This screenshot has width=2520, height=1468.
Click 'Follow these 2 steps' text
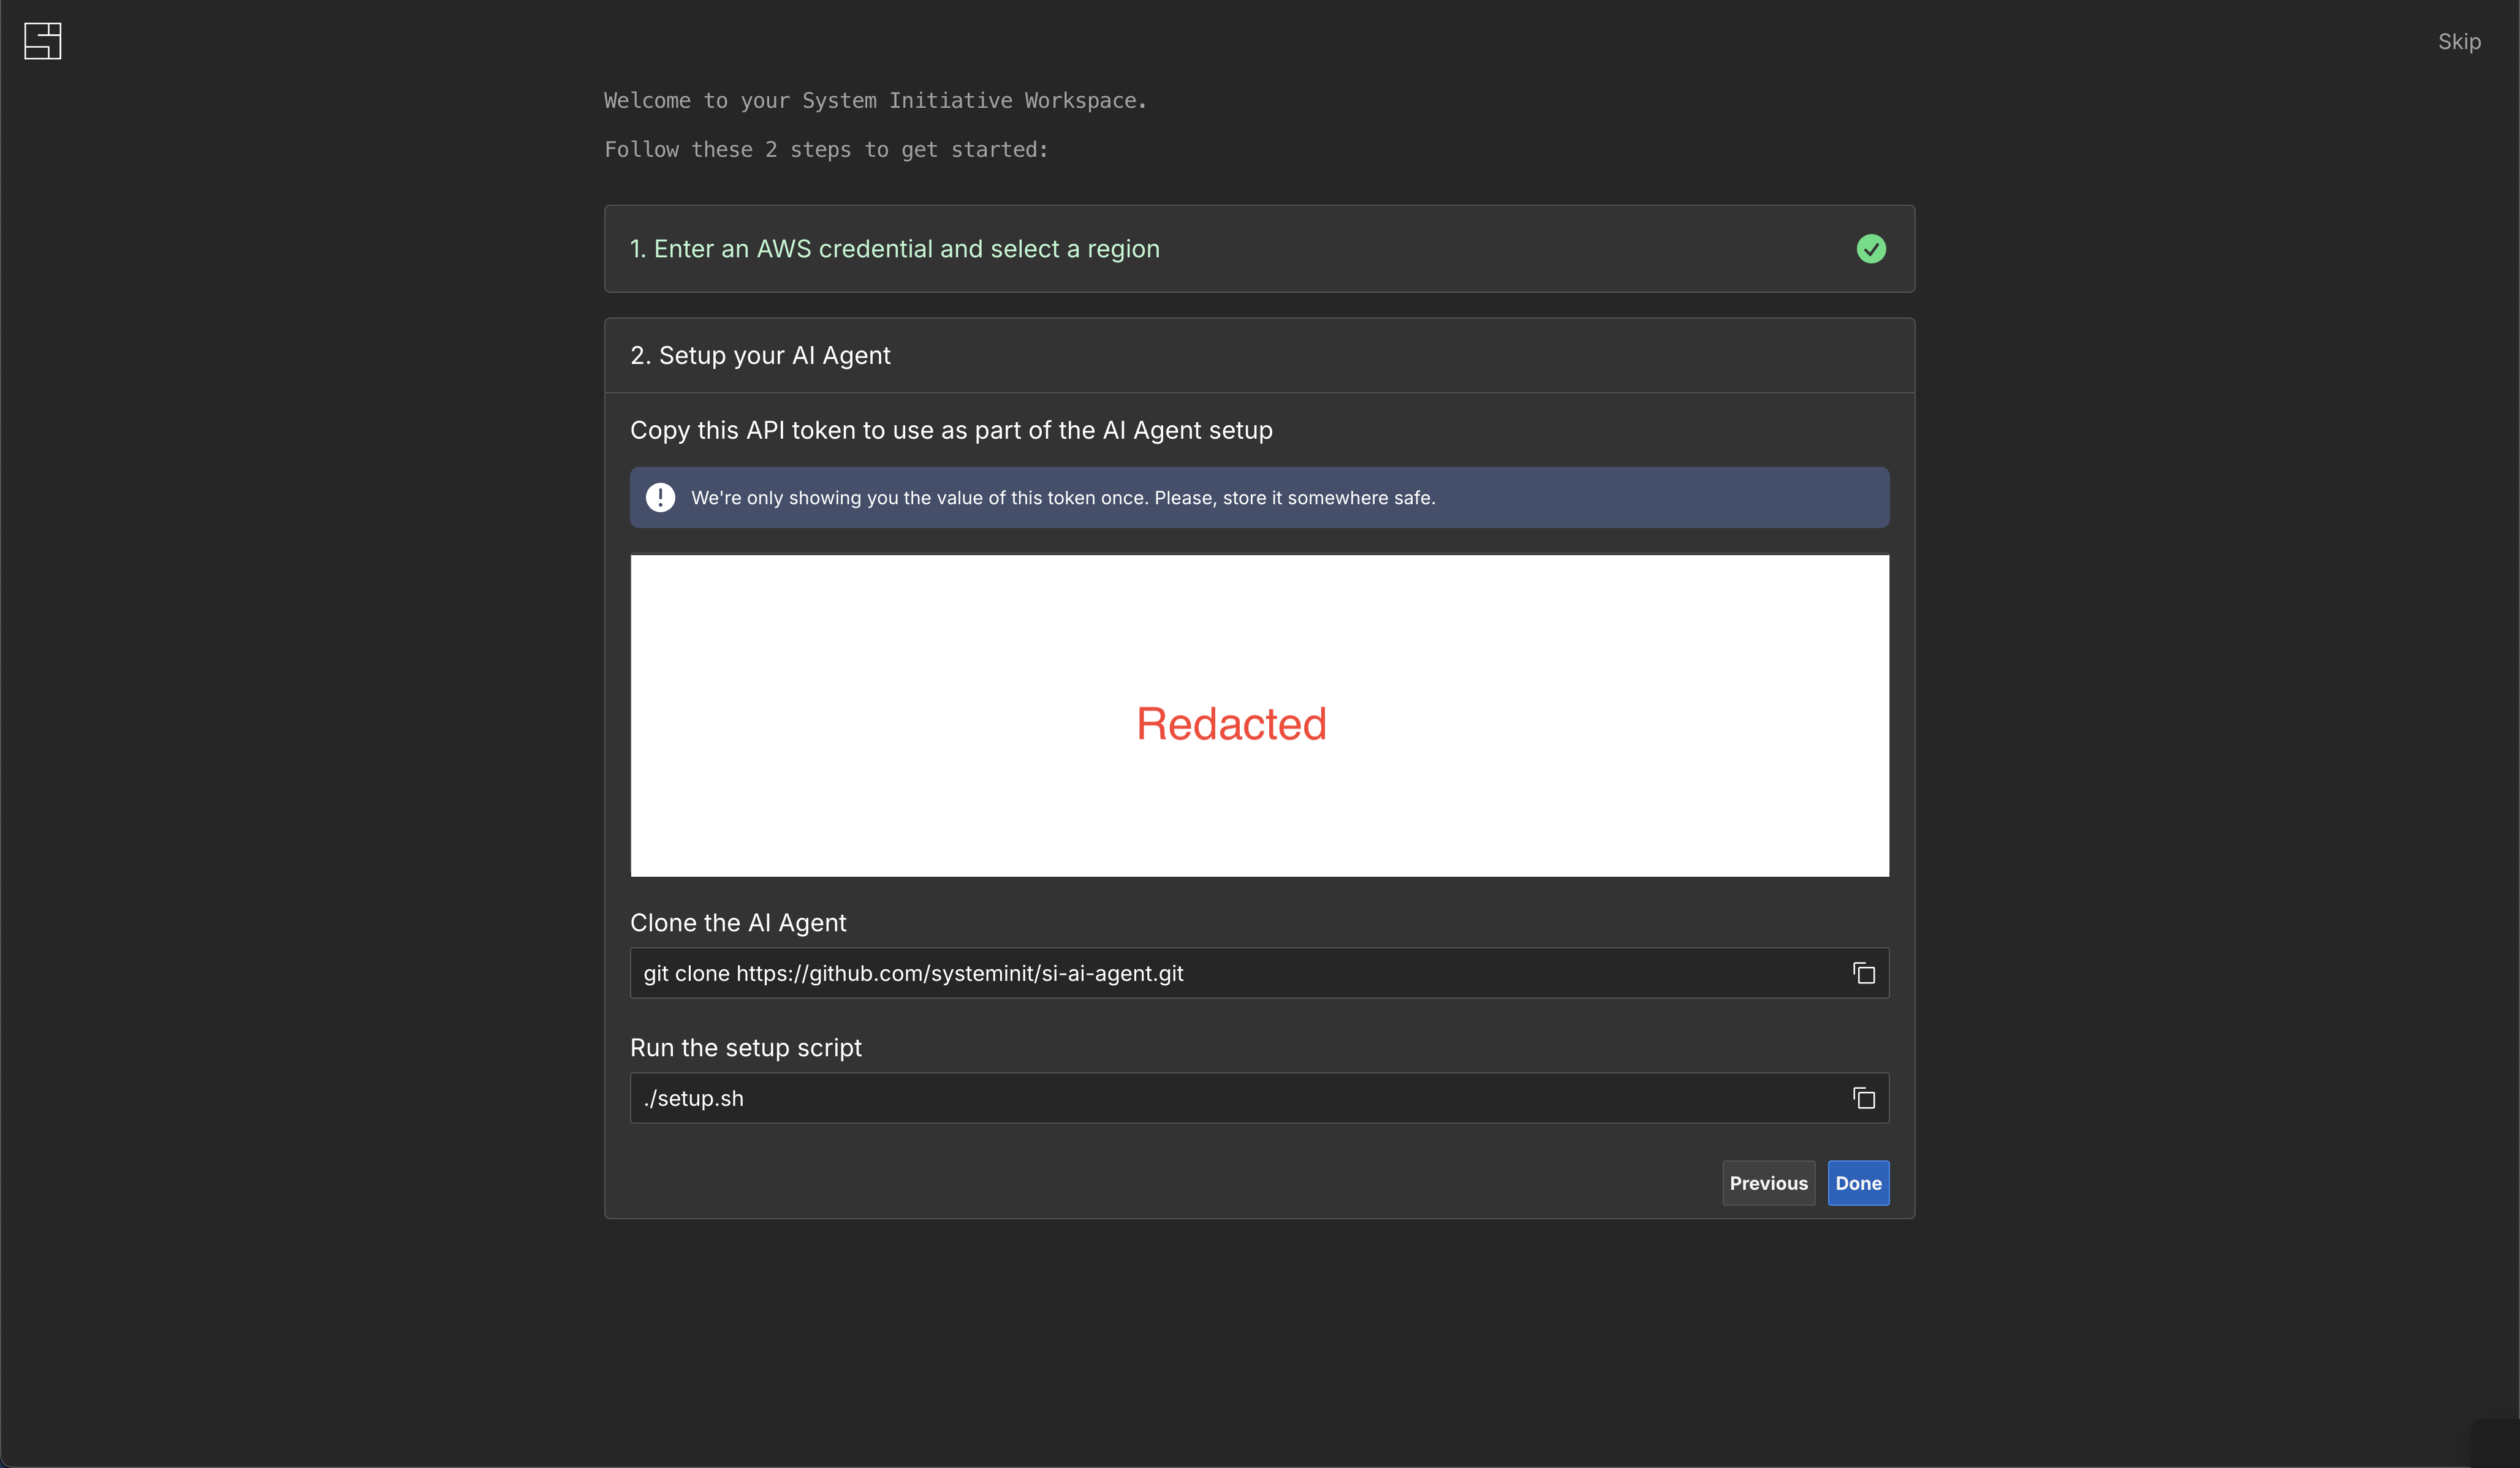(x=826, y=150)
